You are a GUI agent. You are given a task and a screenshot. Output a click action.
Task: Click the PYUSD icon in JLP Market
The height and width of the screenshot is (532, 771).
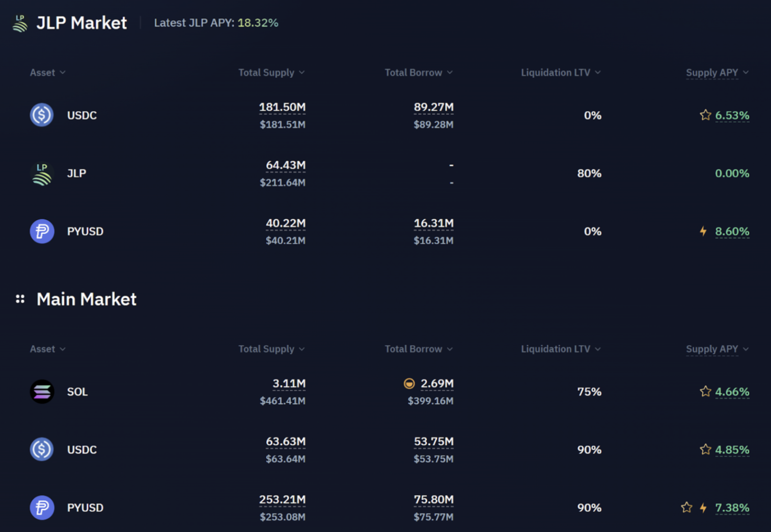[x=42, y=231]
